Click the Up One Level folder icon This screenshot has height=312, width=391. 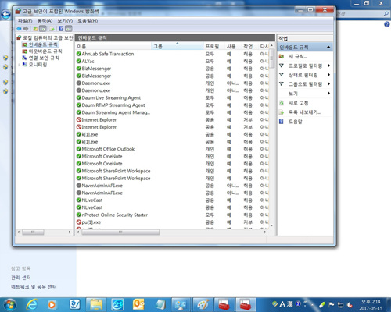coord(35,29)
